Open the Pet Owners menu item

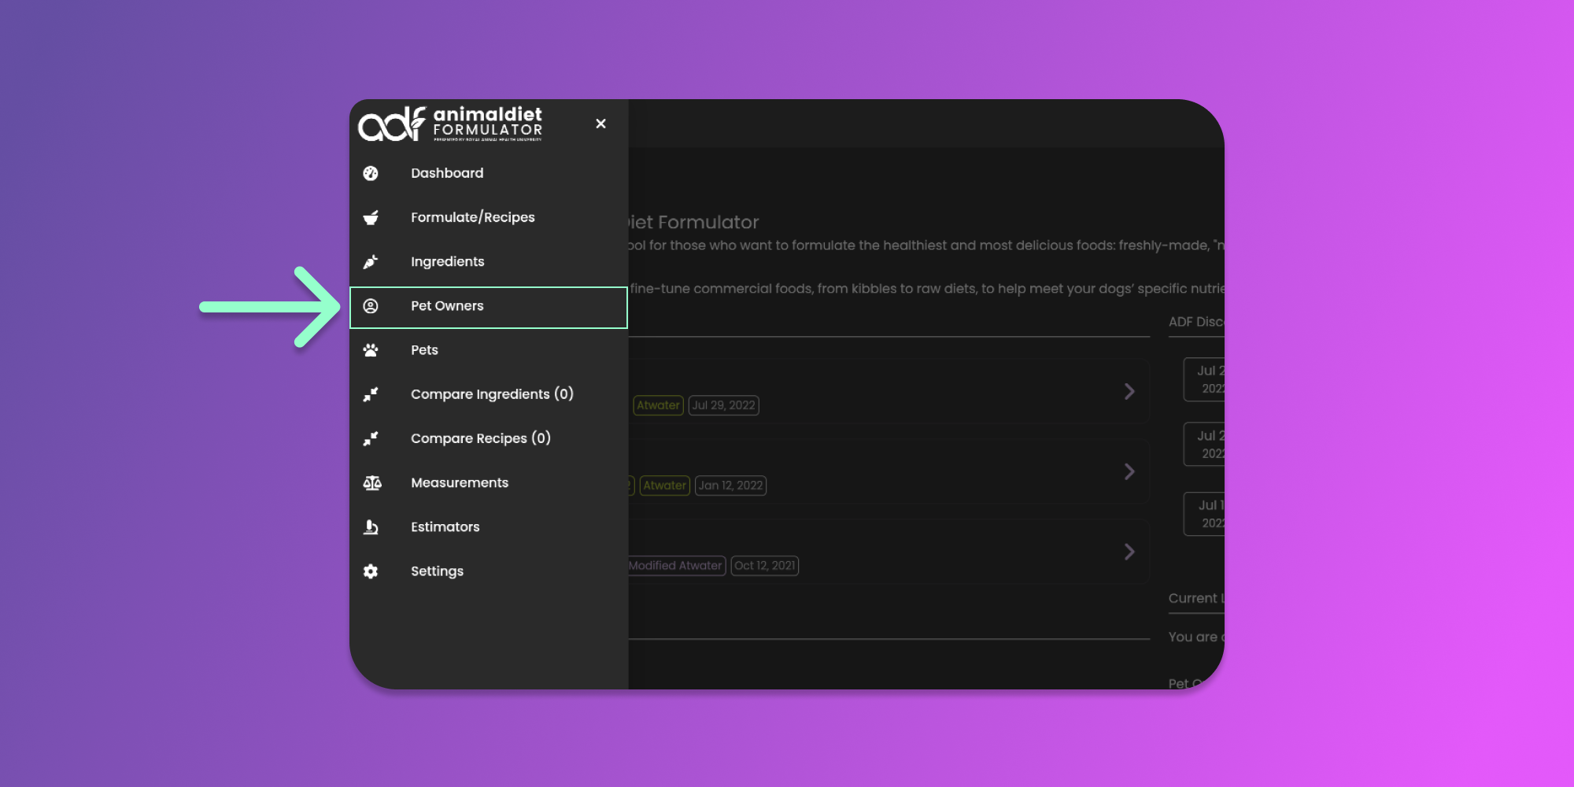tap(447, 306)
